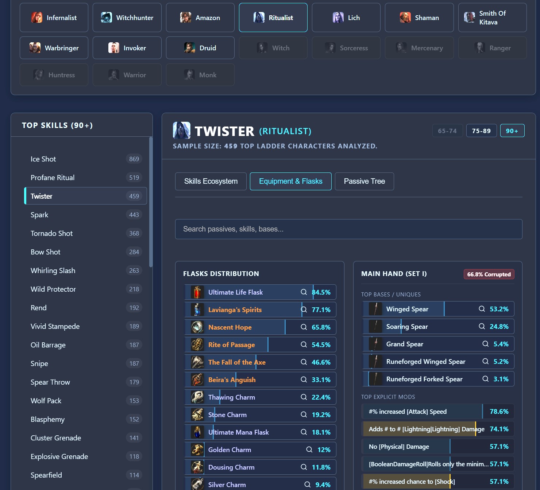Click the 66.8% Corrupted badge

[x=489, y=274]
